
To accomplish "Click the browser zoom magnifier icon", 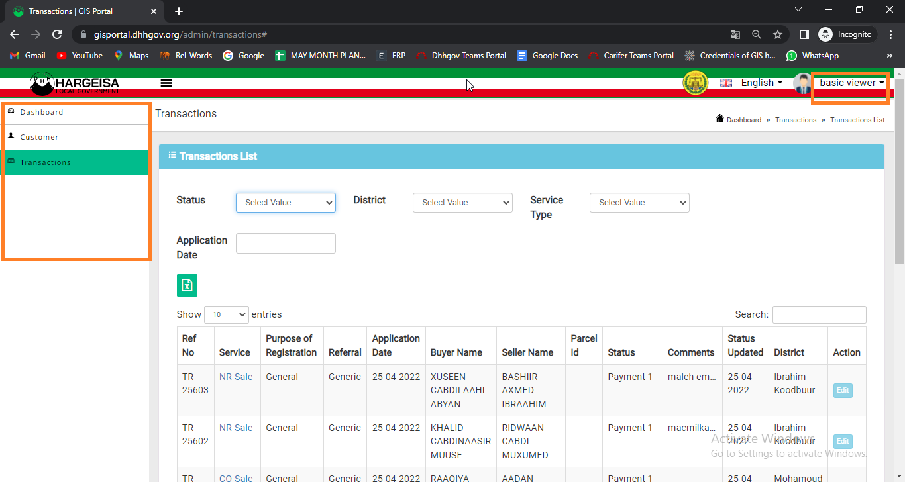I will [x=756, y=34].
